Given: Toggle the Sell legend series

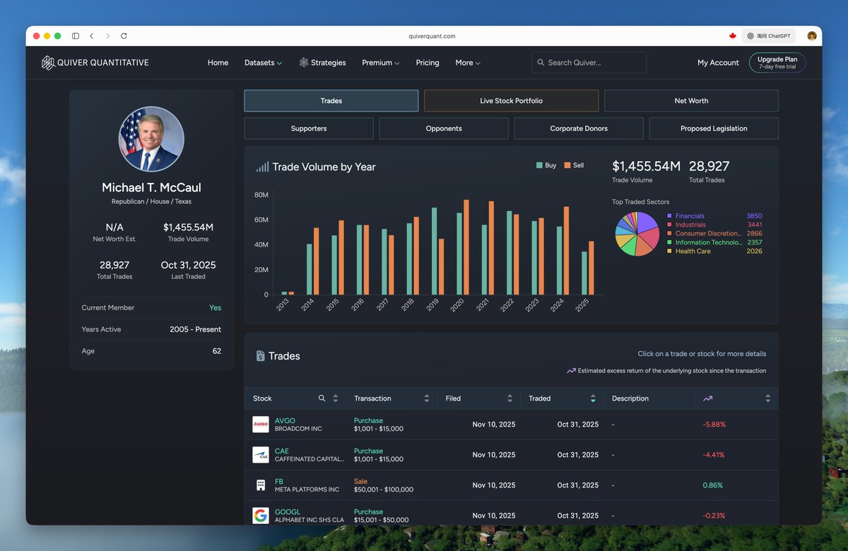Looking at the screenshot, I should [574, 165].
